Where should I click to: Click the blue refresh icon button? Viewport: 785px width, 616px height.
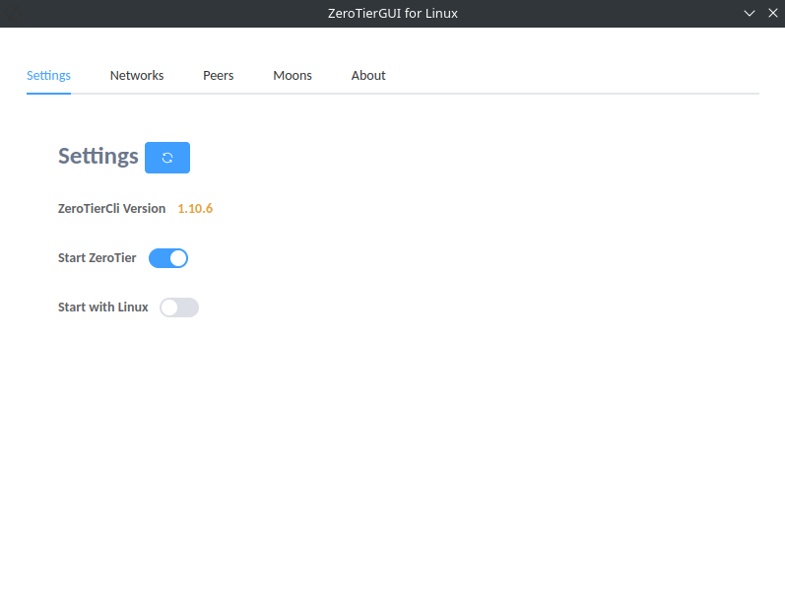(x=167, y=158)
